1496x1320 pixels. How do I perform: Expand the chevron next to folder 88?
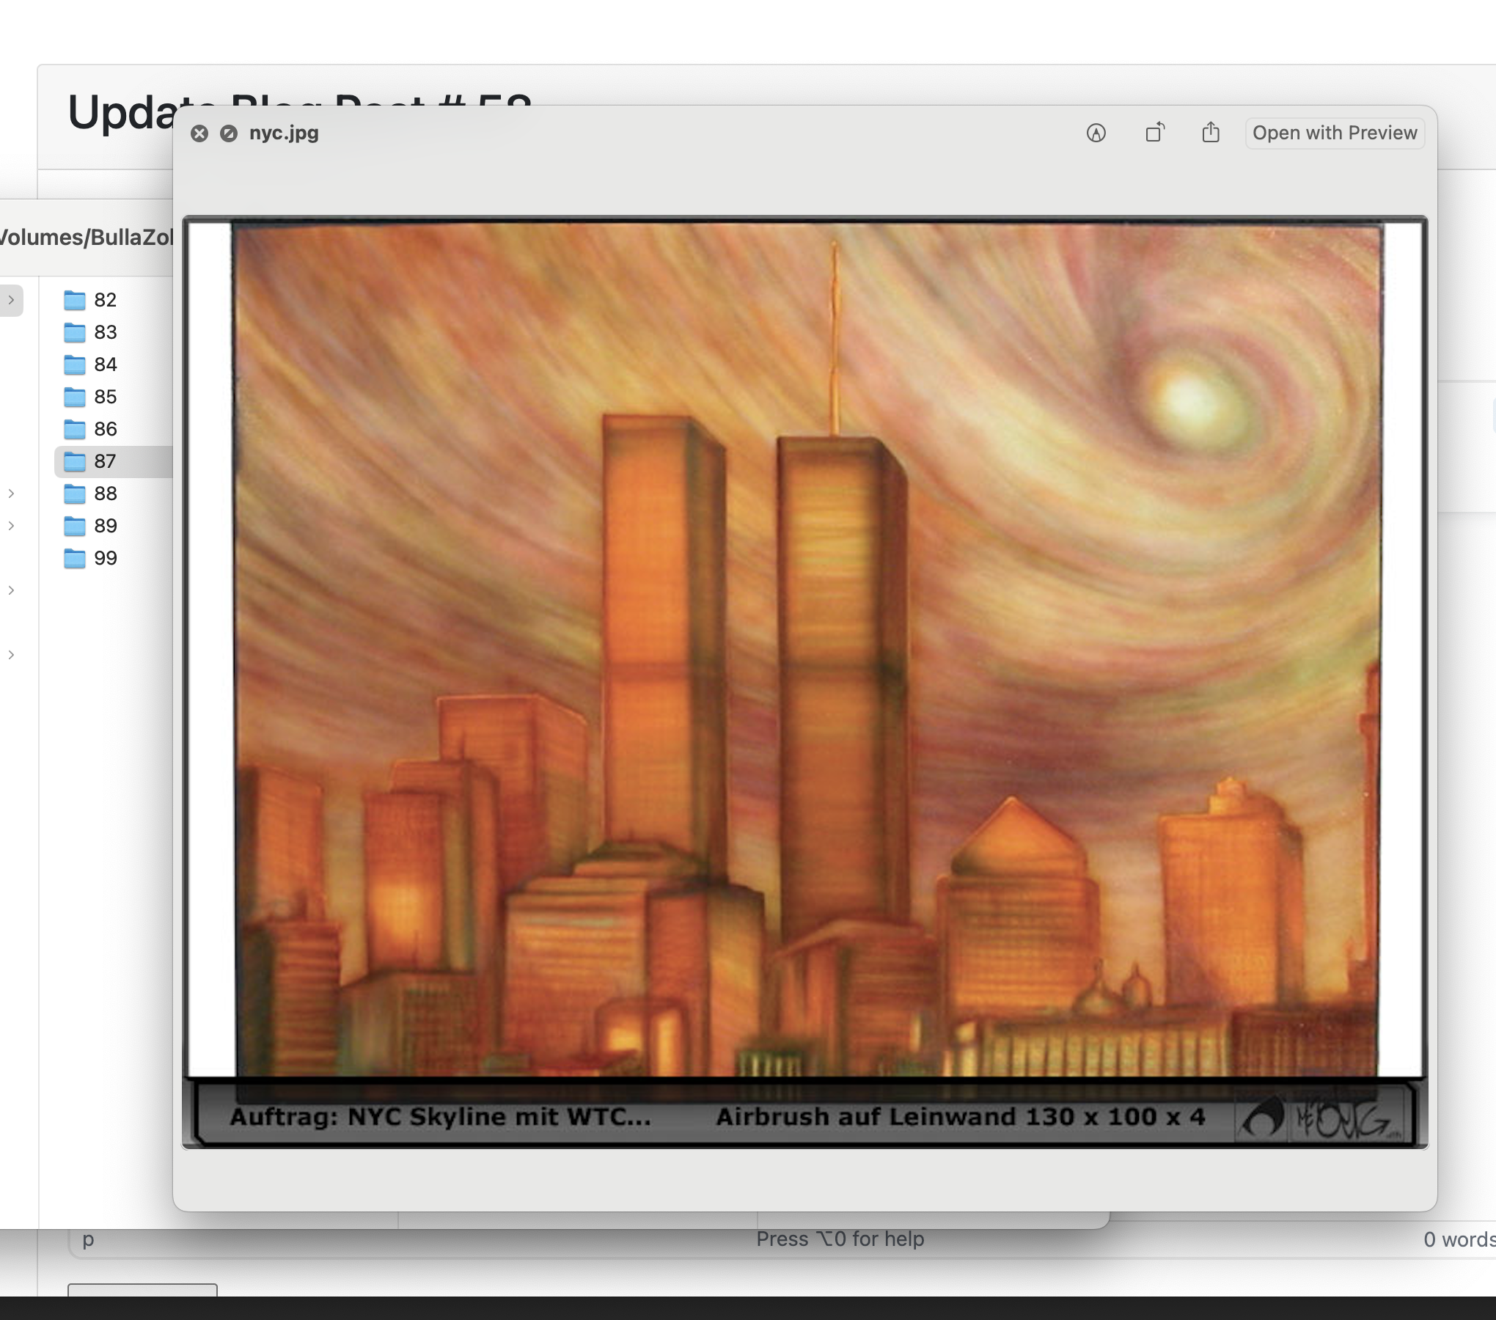[x=11, y=494]
